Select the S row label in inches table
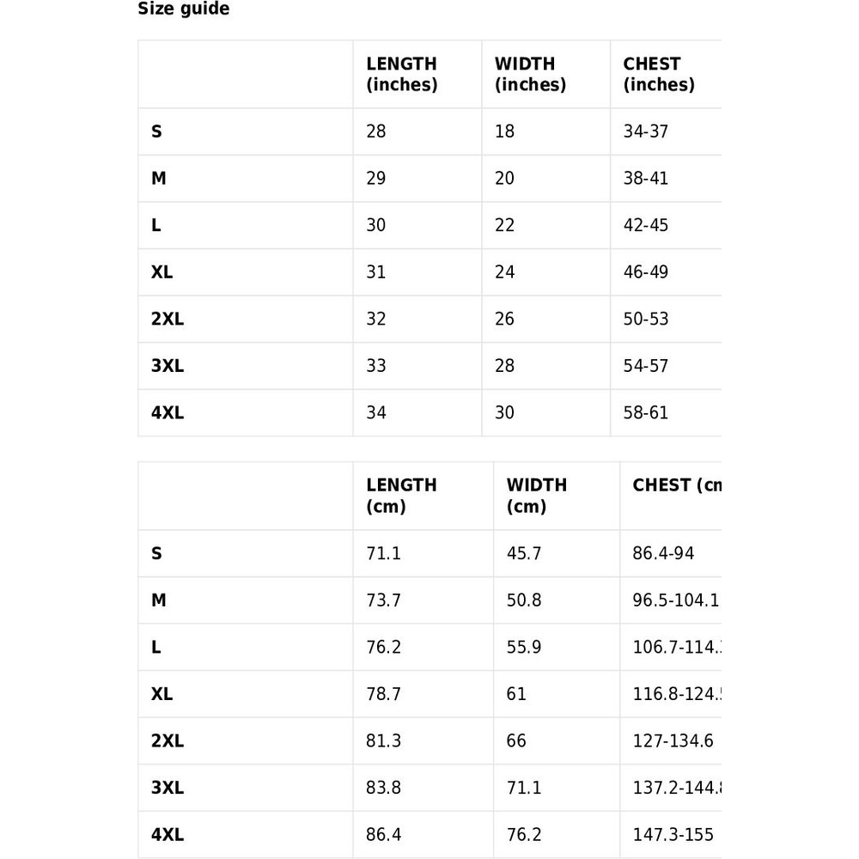The image size is (859, 859). tap(156, 131)
